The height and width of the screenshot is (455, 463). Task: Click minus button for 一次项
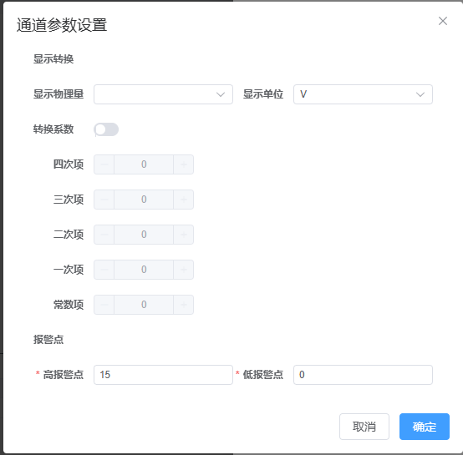tap(104, 270)
